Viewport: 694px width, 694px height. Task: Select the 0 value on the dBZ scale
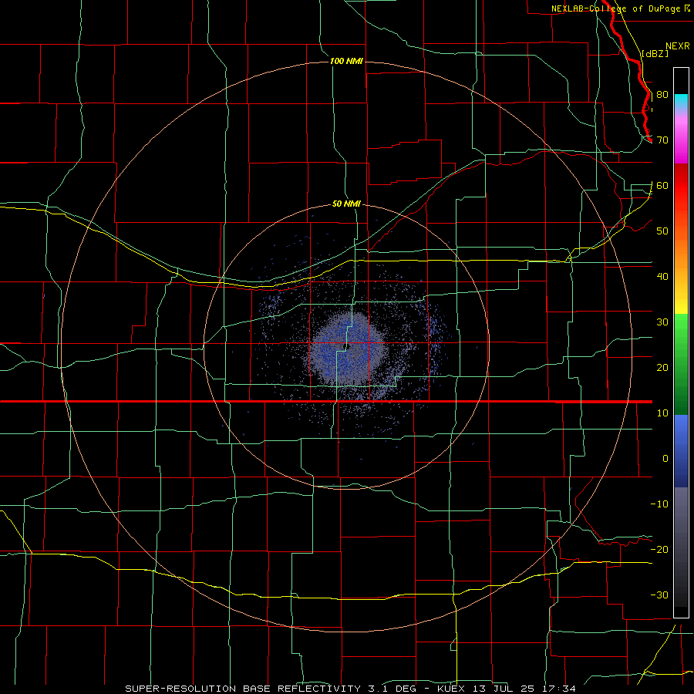pos(665,459)
